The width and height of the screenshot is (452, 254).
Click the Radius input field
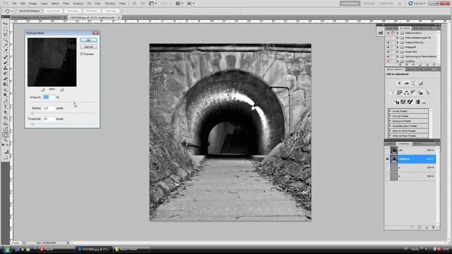tap(49, 108)
